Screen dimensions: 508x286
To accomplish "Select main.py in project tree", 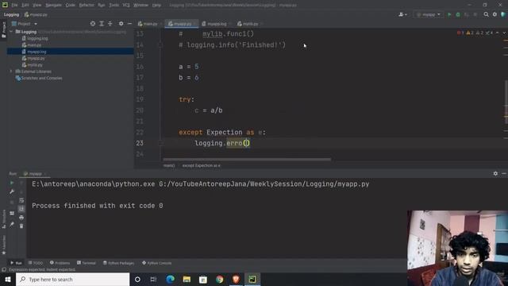I will (x=32, y=45).
